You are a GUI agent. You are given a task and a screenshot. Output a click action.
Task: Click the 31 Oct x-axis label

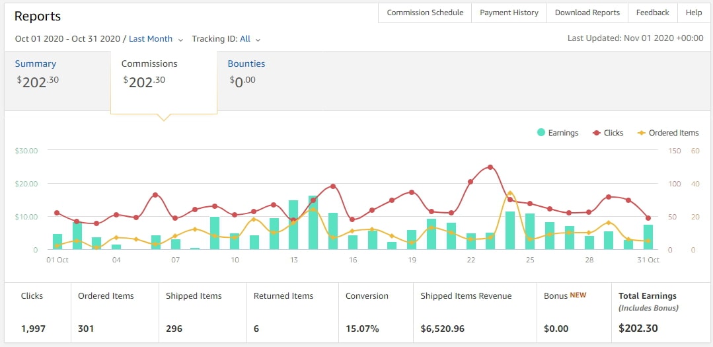[648, 260]
